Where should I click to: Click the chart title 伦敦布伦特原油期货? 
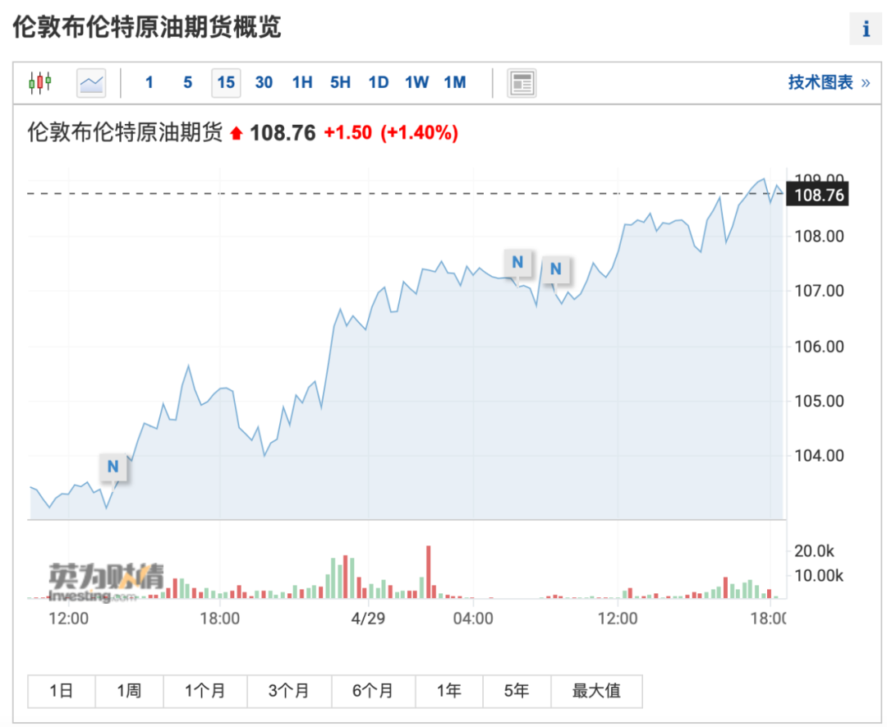pos(125,132)
